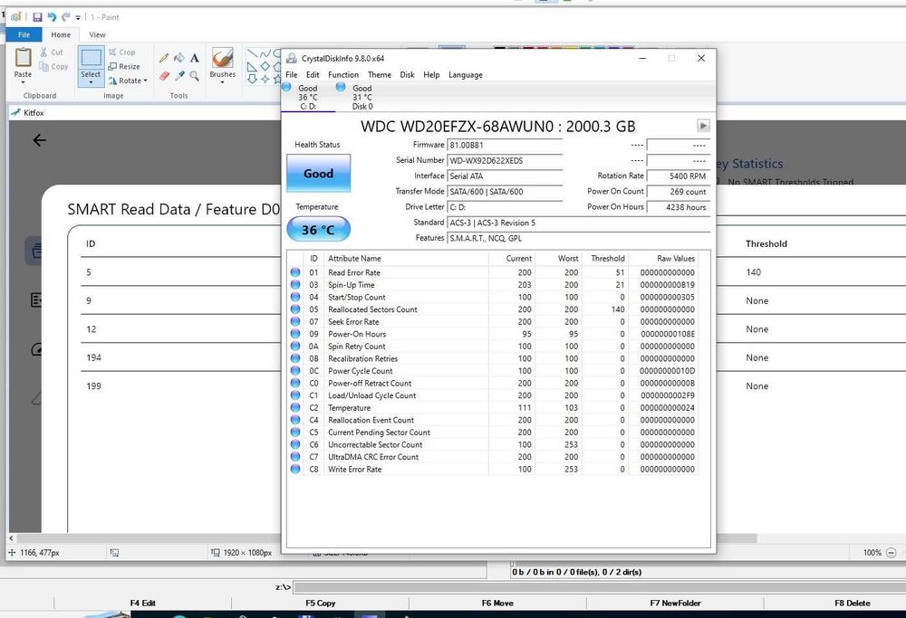Click the 36 °C temperature button
Screen dimensions: 906x618
pyautogui.click(x=318, y=229)
